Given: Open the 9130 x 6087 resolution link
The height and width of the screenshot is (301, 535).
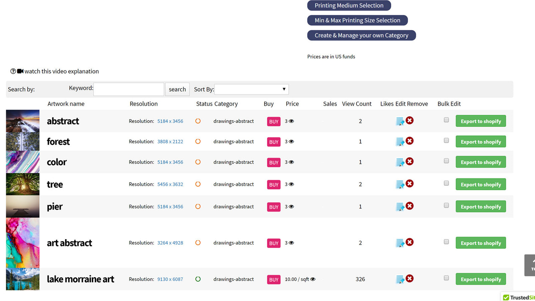Looking at the screenshot, I should coord(170,279).
